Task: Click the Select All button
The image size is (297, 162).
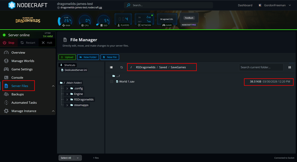Action: pyautogui.click(x=66, y=158)
